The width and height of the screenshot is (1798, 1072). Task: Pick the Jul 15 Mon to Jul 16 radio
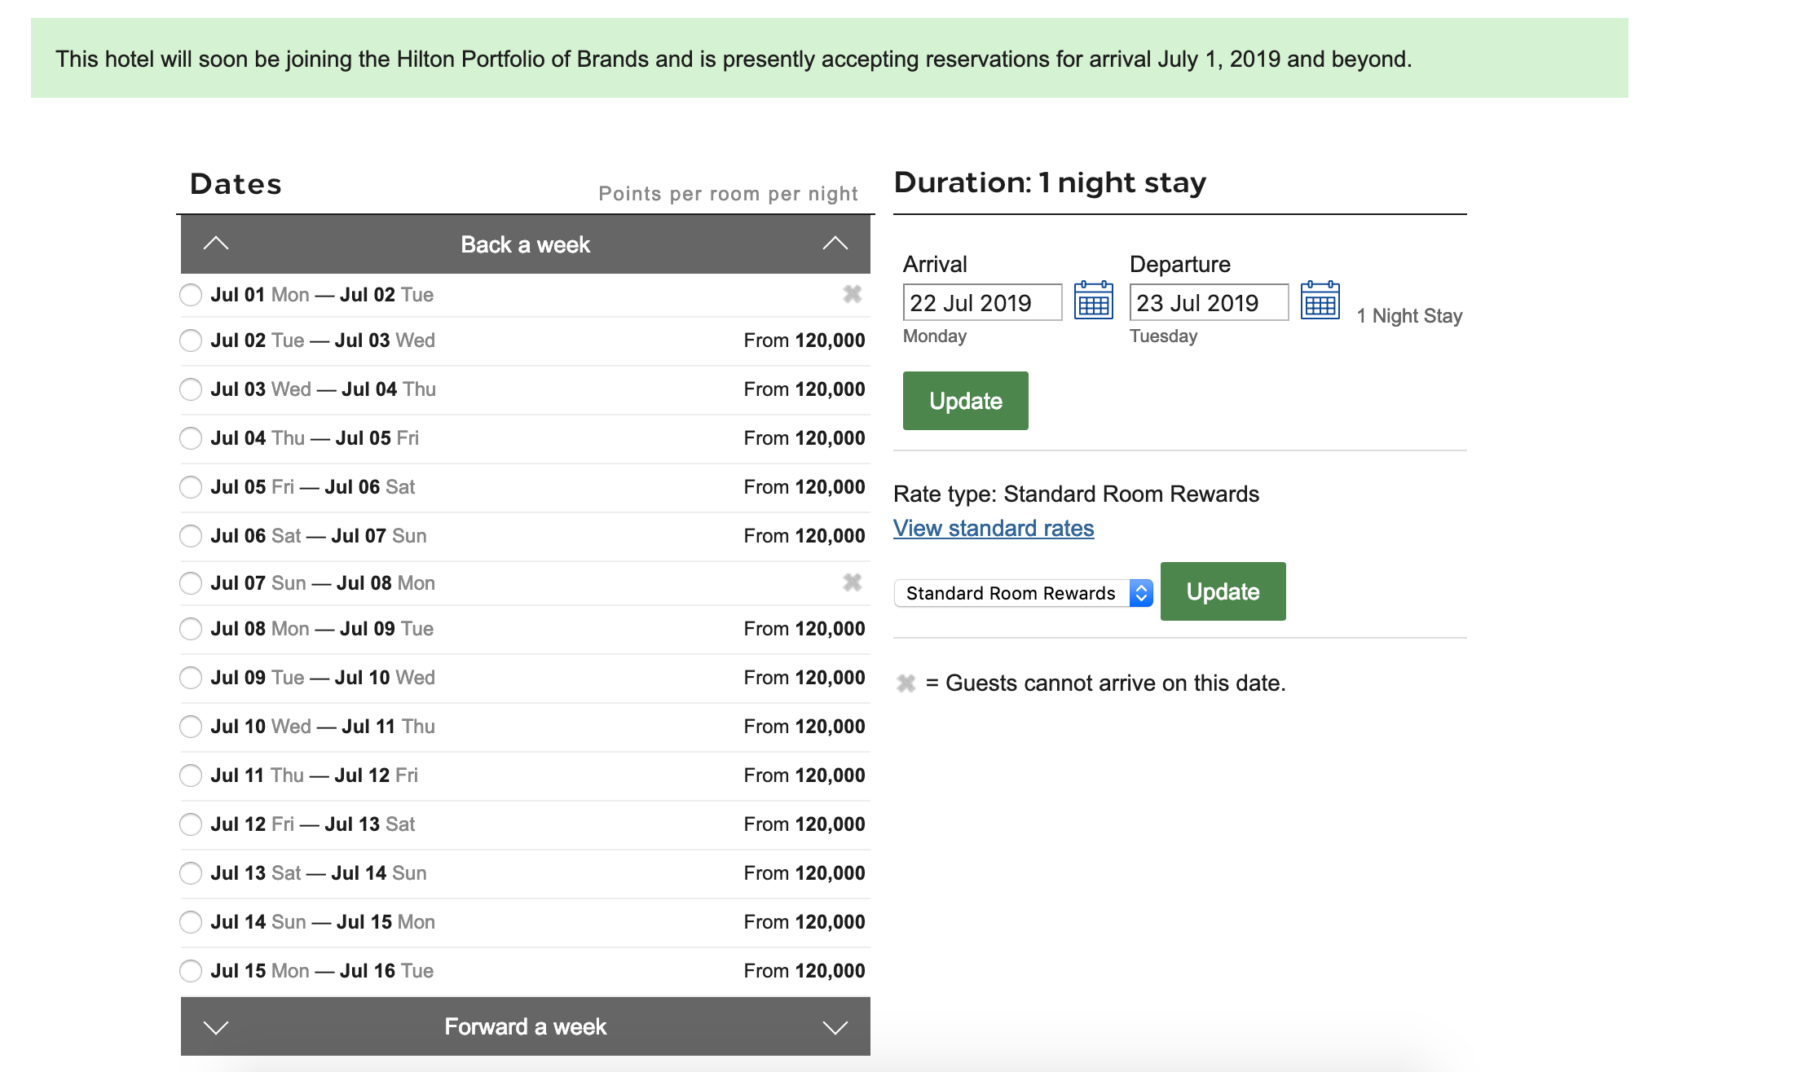(x=191, y=971)
